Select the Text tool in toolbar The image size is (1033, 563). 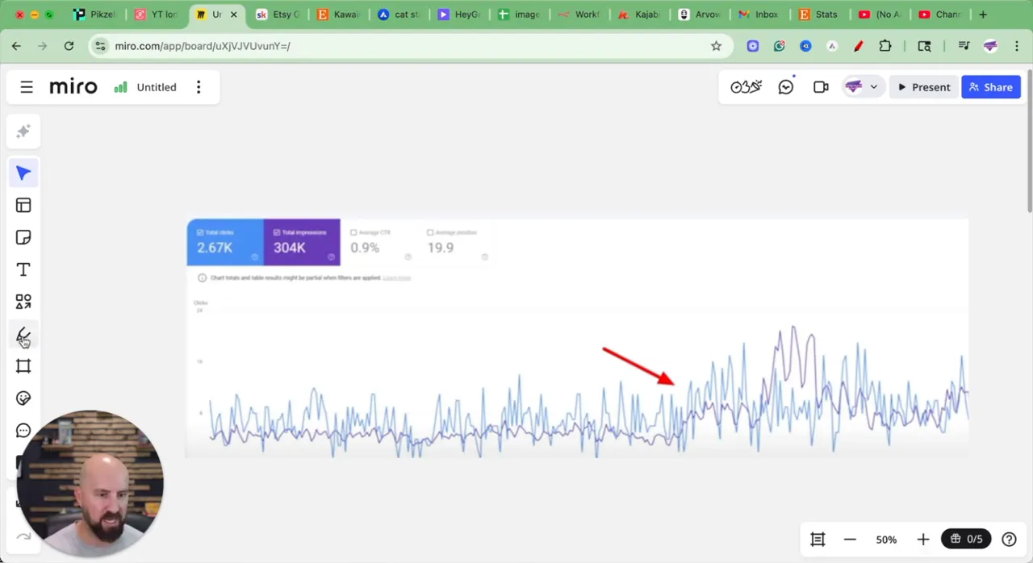23,270
